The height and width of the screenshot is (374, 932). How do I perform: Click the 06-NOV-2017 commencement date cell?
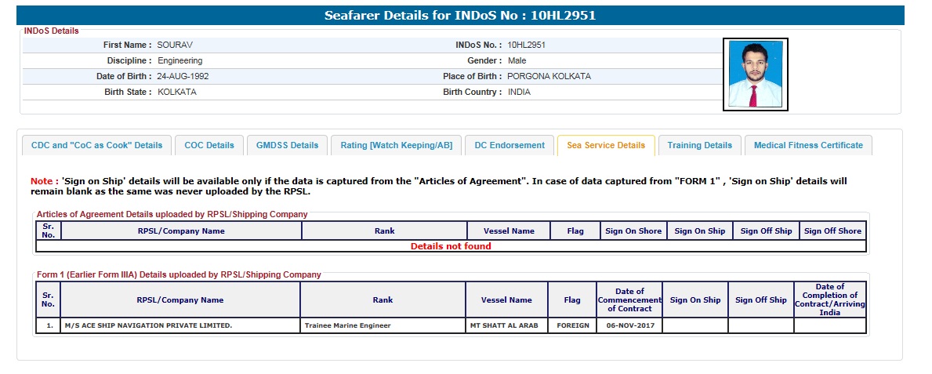(629, 325)
